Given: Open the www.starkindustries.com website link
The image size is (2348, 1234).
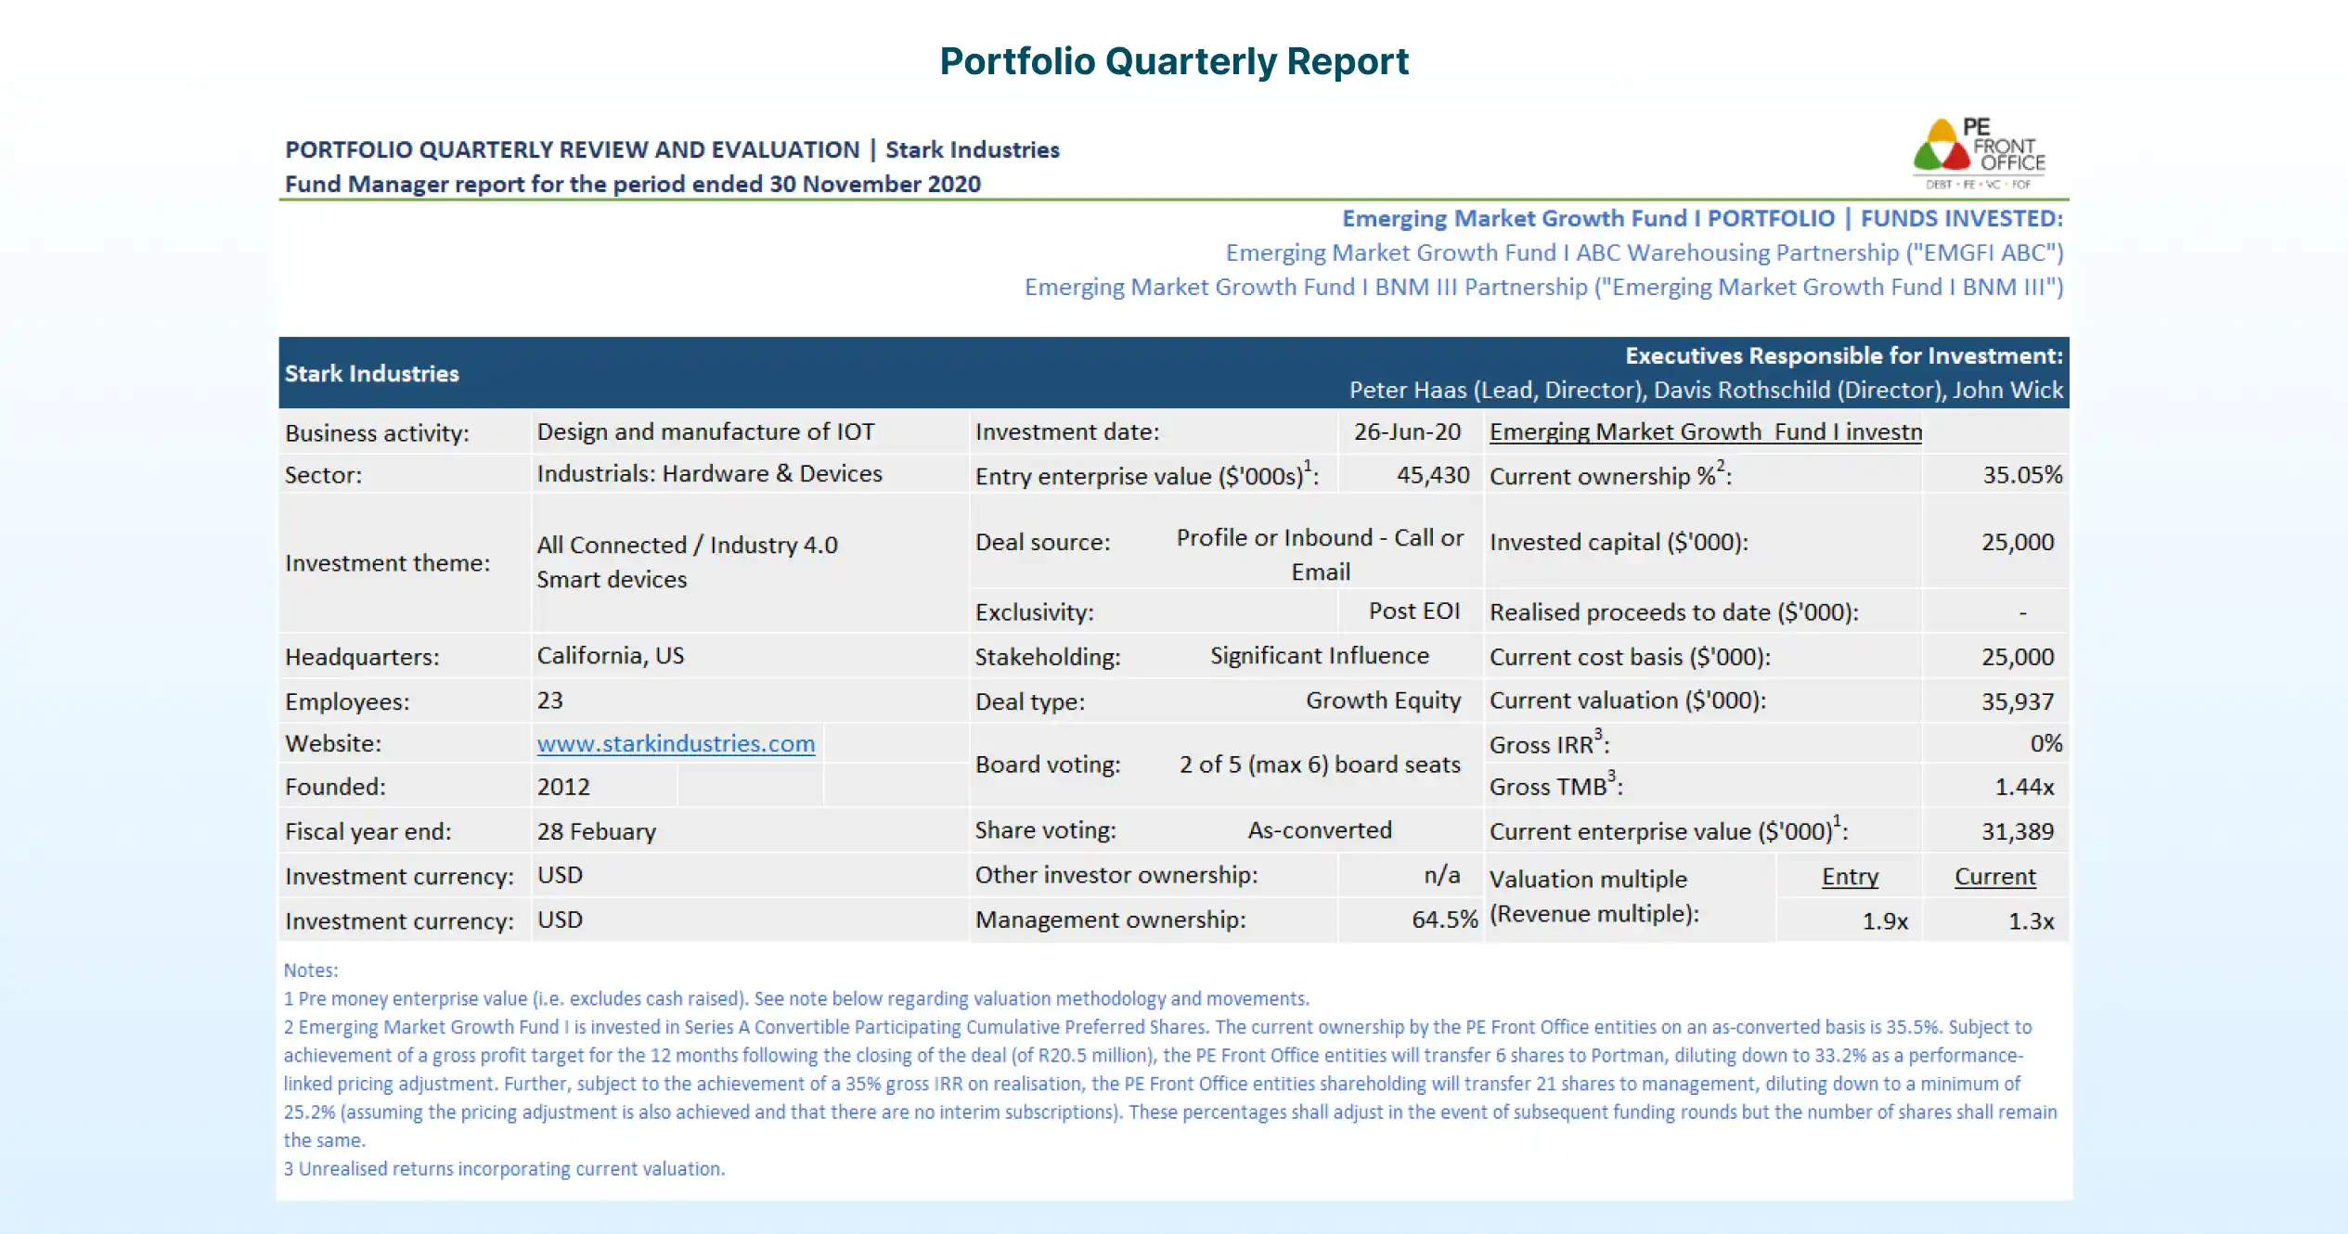Looking at the screenshot, I should (x=676, y=744).
